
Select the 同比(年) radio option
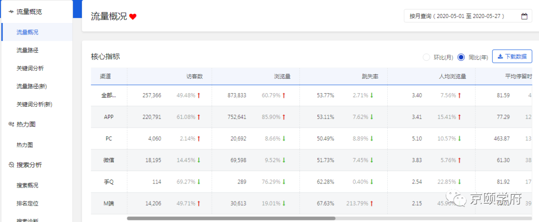(461, 57)
